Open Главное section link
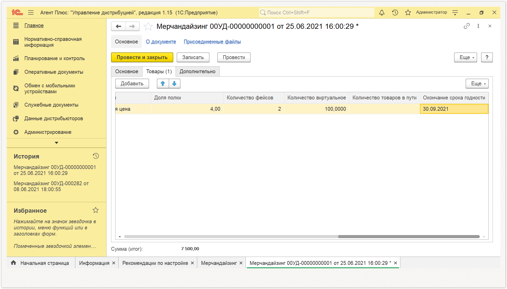Image resolution: width=507 pixels, height=289 pixels. 34,25
